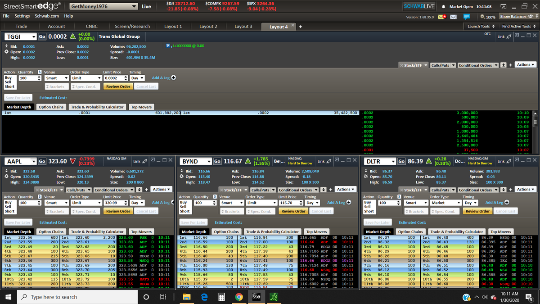Open quote settings gear in AAPL panel
Viewport: 540px width, 304px height.
[x=6, y=177]
